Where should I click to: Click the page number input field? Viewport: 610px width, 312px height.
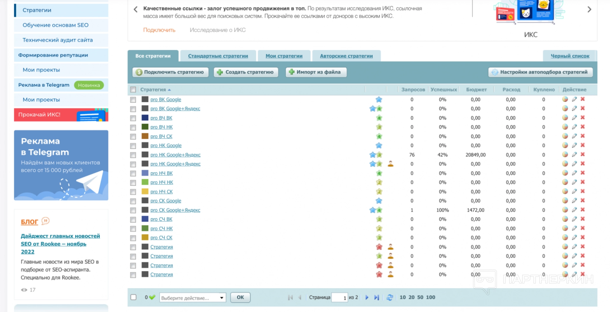(339, 297)
